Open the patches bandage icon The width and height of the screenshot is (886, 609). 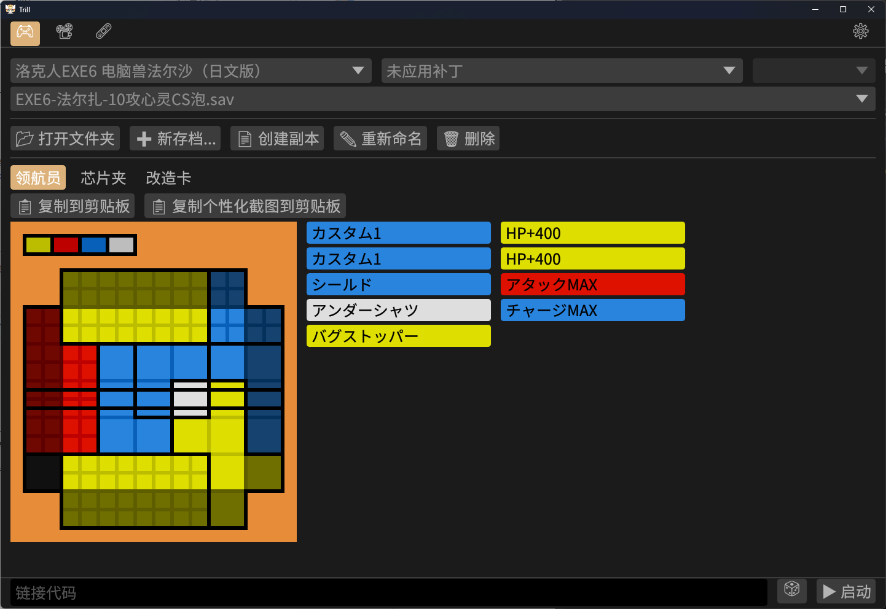(104, 32)
